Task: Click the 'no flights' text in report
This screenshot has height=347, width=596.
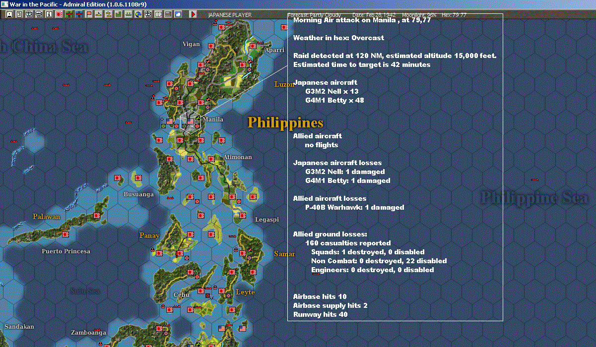Action: (322, 145)
